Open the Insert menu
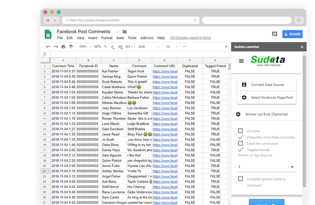This screenshot has height=205, width=315. coord(93,38)
